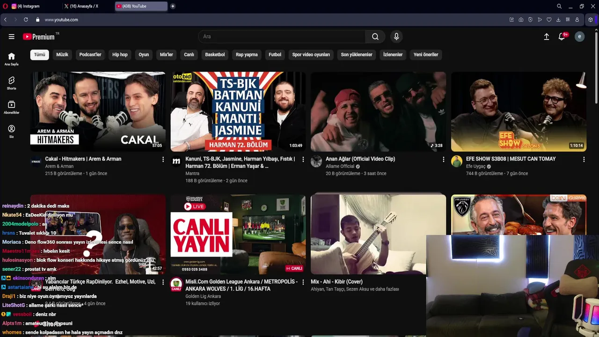599x337 pixels.
Task: Click the heart bookmark icon
Action: (x=549, y=20)
